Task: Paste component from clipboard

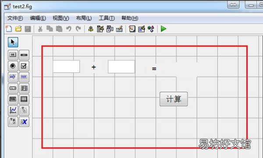Action: (x=59, y=29)
